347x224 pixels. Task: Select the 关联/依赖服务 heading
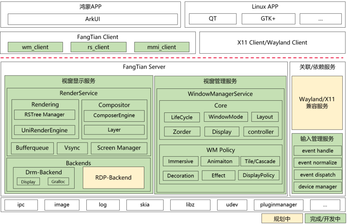coord(317,67)
